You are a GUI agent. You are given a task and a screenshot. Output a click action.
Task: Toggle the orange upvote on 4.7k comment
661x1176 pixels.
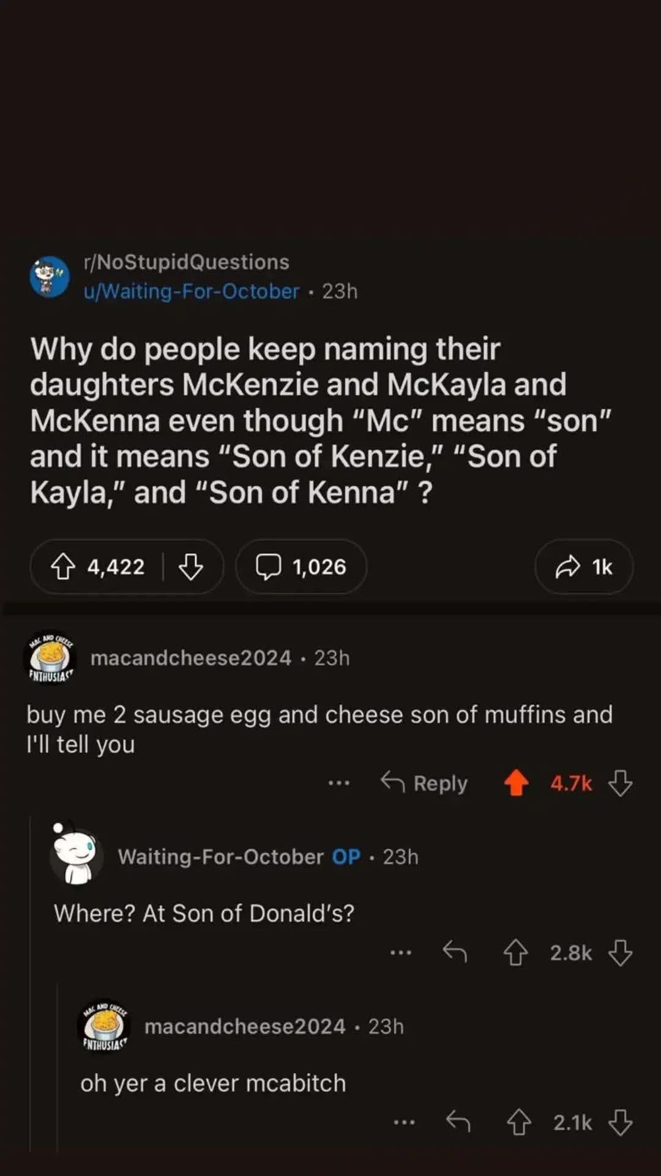pyautogui.click(x=516, y=783)
